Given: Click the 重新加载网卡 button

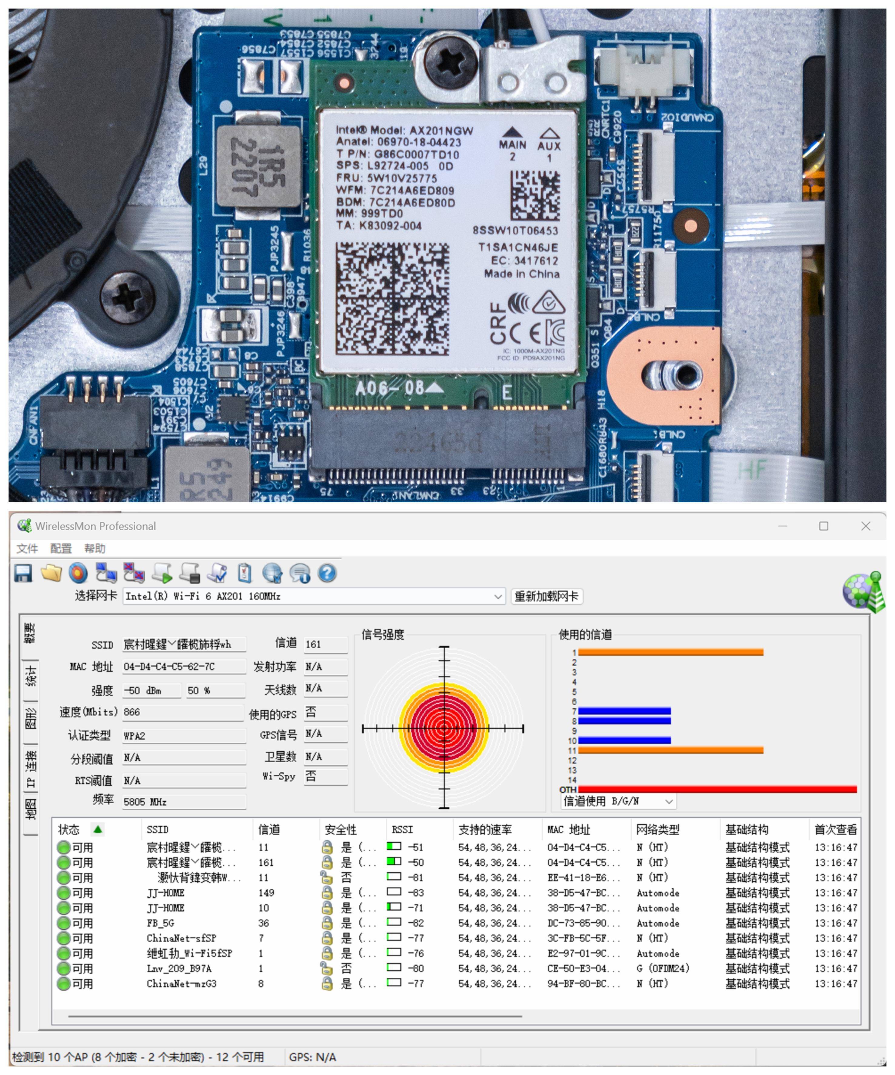Looking at the screenshot, I should tap(547, 596).
